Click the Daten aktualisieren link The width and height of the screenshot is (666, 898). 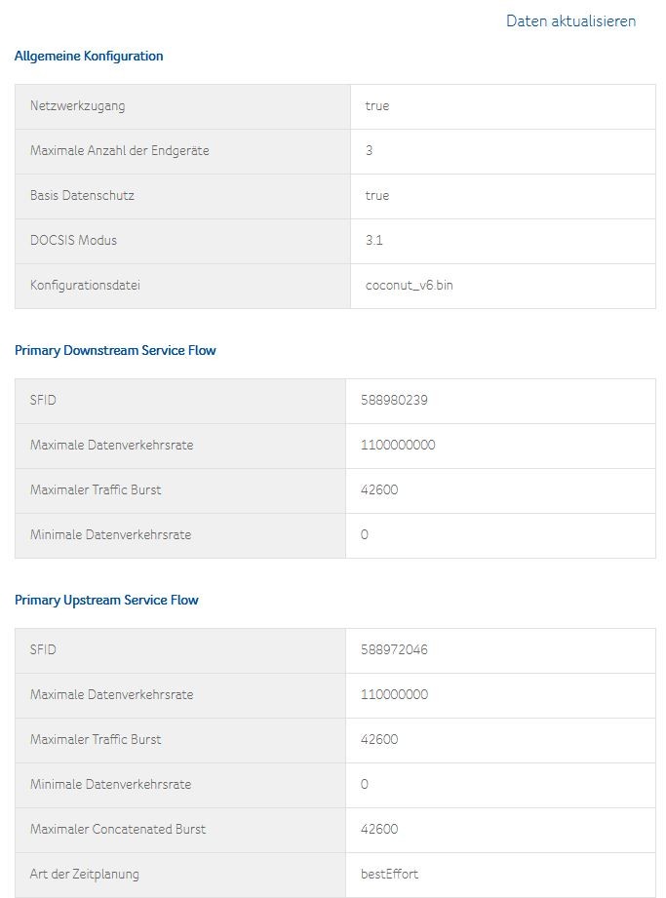tap(570, 20)
